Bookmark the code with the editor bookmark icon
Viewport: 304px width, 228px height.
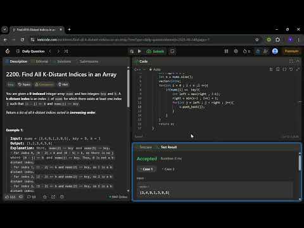[x=278, y=69]
